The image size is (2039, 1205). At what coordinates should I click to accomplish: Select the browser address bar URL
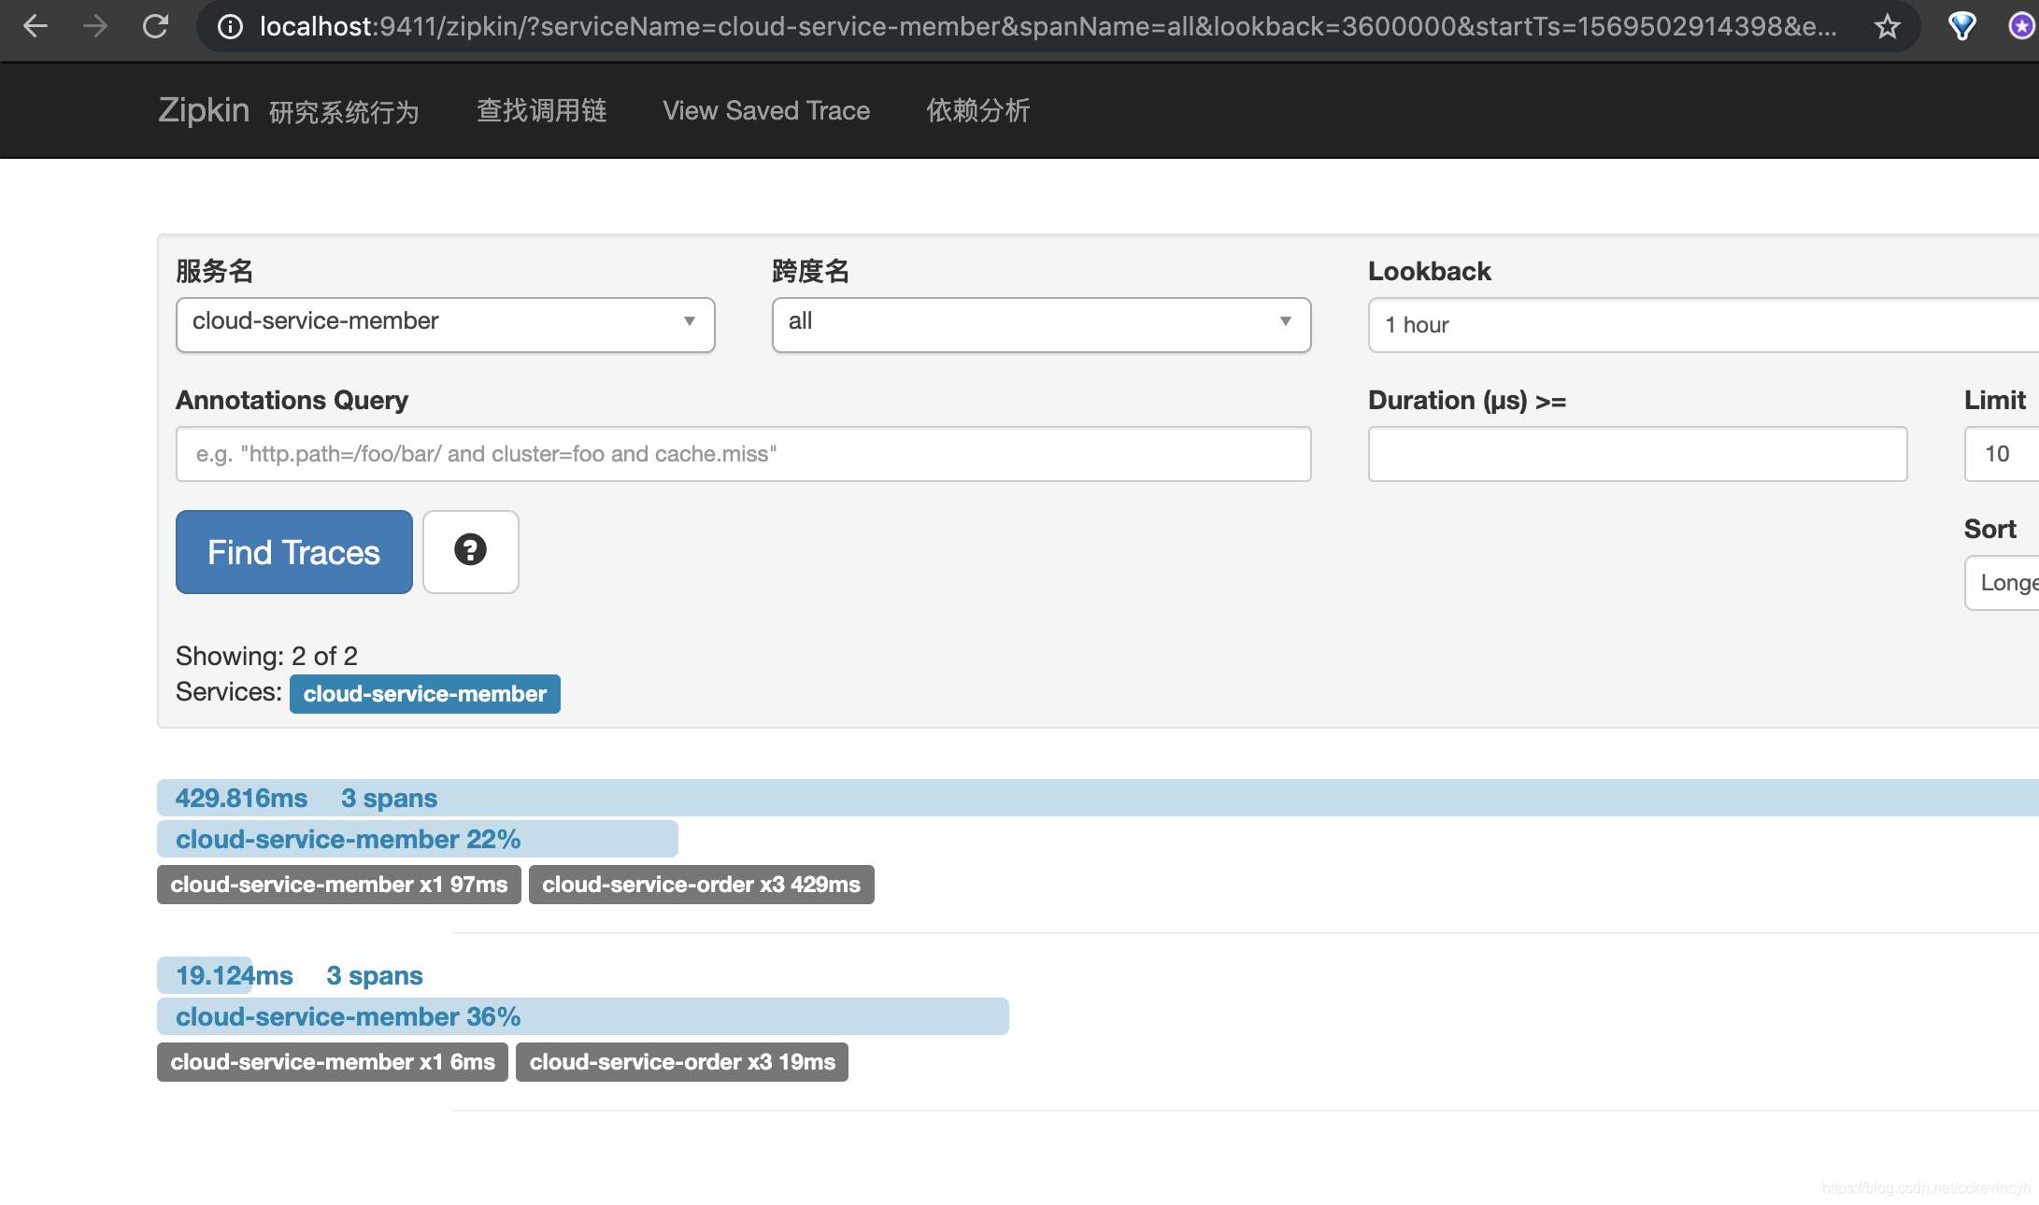(1047, 26)
